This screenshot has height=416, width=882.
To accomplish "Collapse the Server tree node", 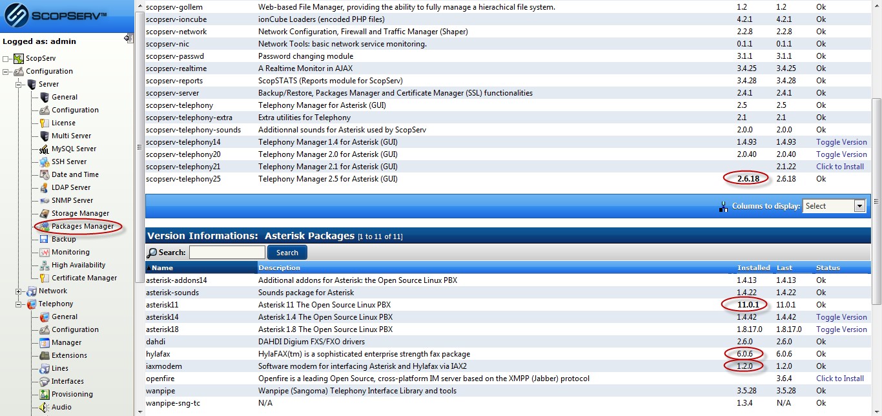I will (x=19, y=85).
